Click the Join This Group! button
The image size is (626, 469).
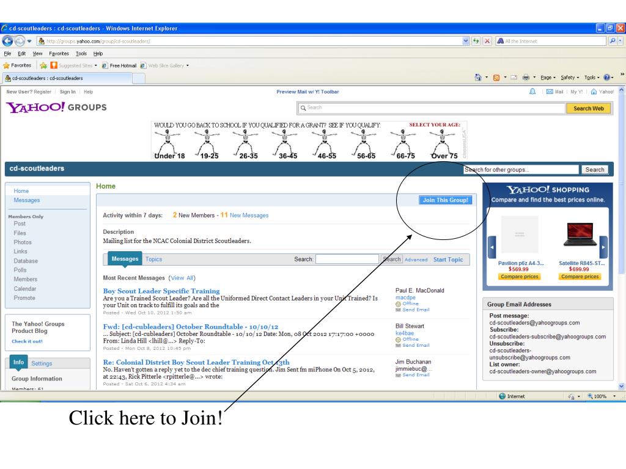(446, 200)
